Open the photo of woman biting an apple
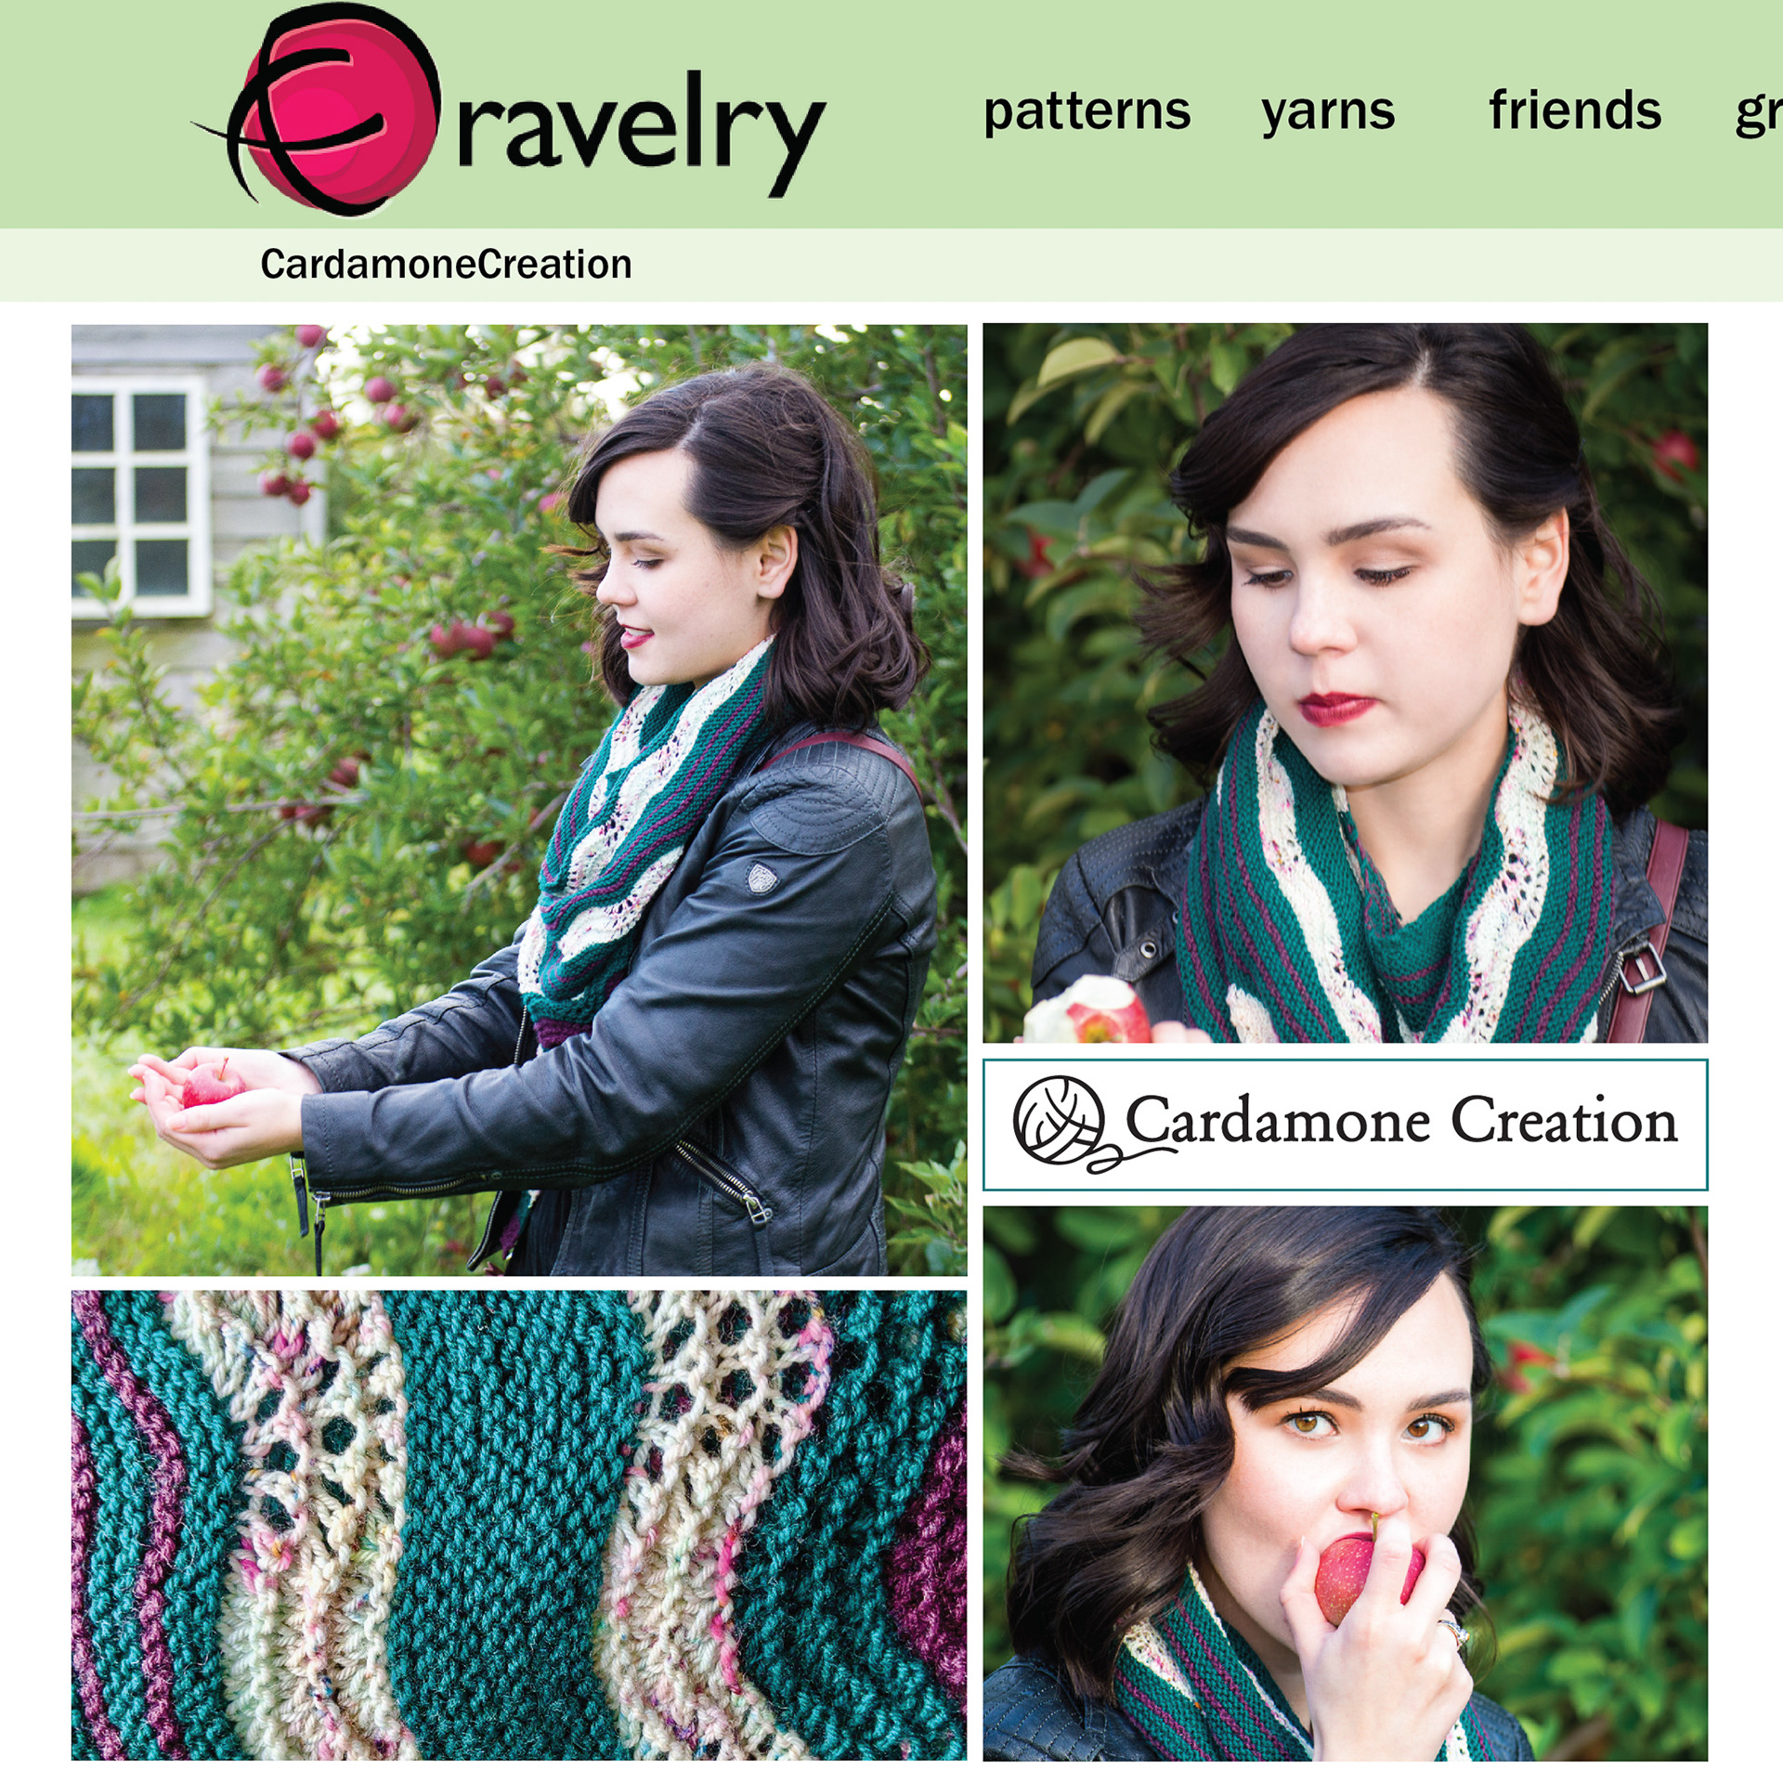Screen dimensions: 1783x1783 [x=1345, y=1483]
